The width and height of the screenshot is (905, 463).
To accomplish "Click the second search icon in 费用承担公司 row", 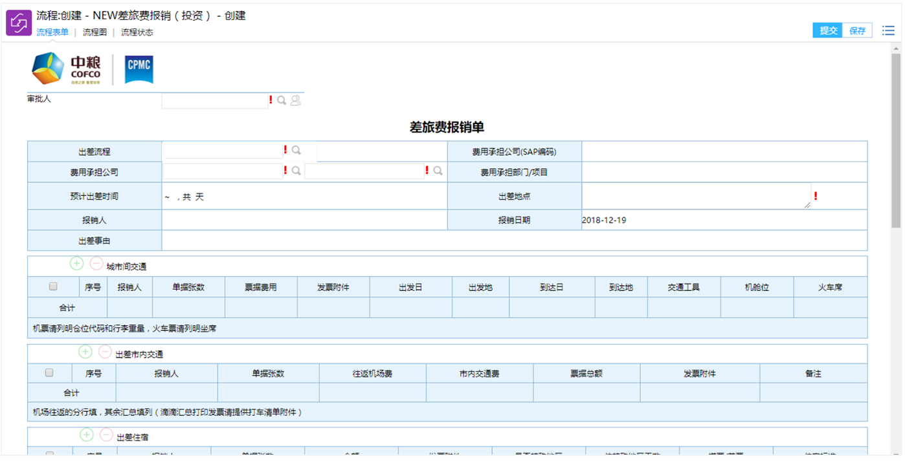I will click(x=438, y=171).
